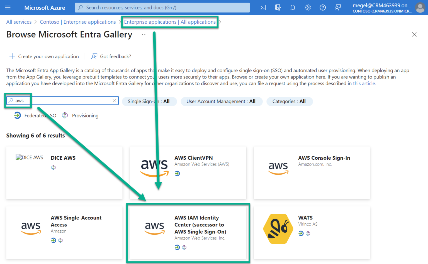Screen dimensions: 428x264
Task: Click the Provisioning filter icon
Action: 65,115
